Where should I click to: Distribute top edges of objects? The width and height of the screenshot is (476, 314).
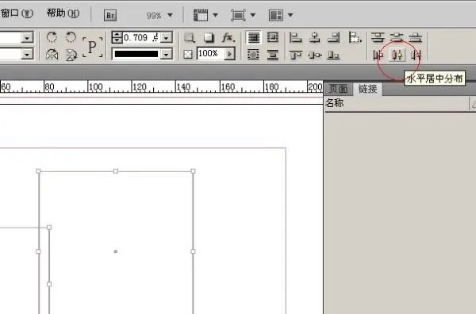[378, 37]
